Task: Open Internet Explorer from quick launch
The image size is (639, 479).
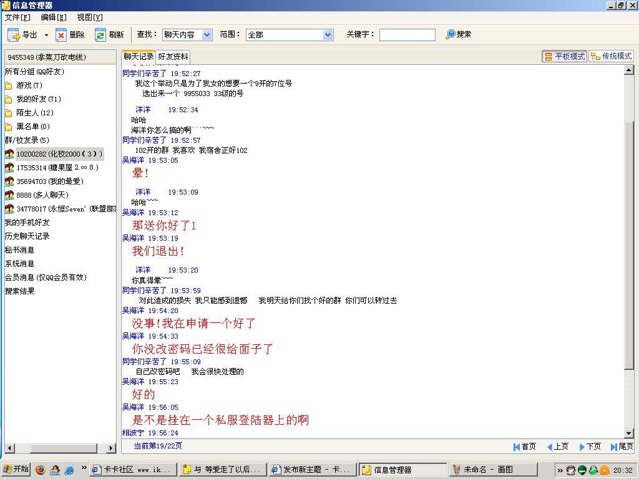Action: [x=69, y=470]
